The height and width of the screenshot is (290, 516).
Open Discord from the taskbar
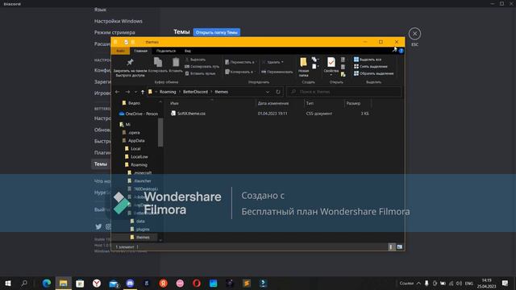130,283
